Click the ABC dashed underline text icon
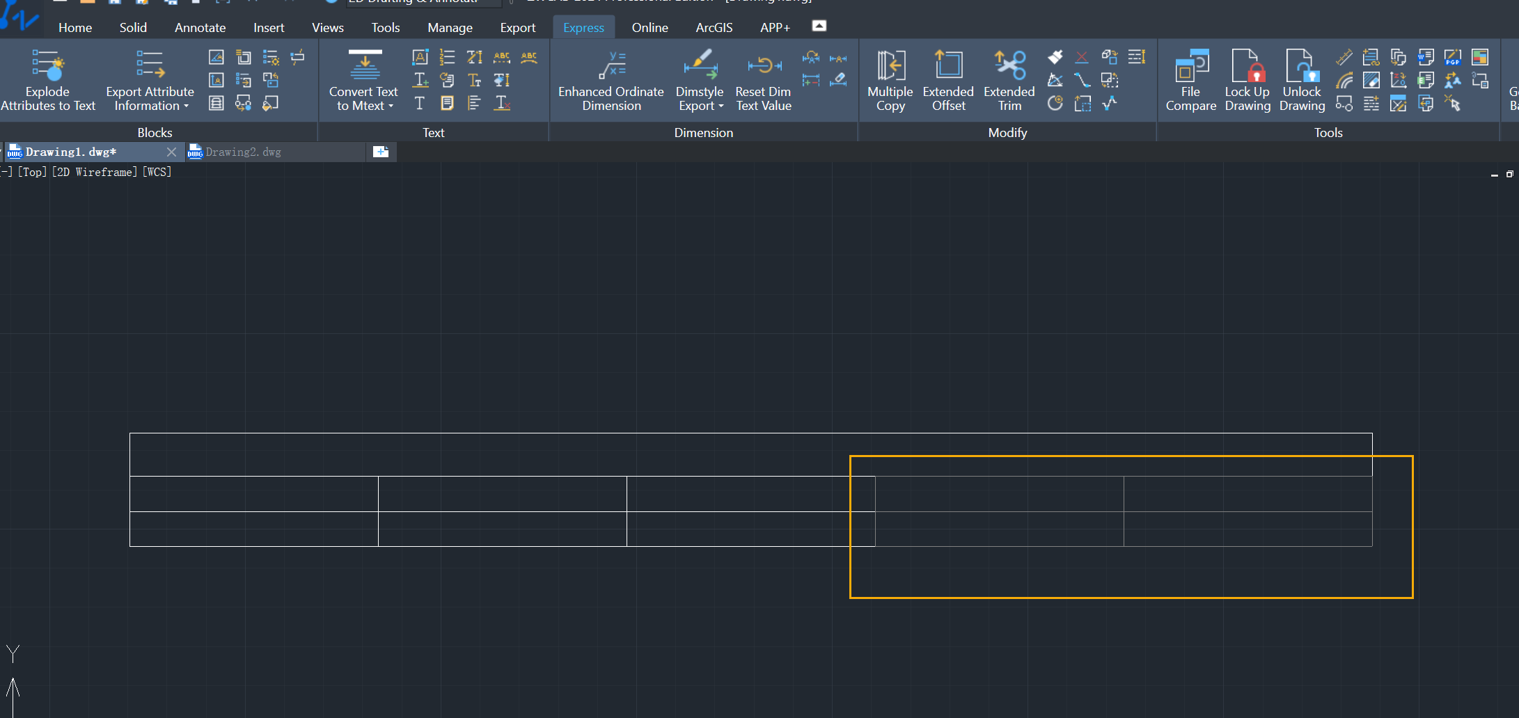Viewport: 1519px width, 718px height. (501, 57)
